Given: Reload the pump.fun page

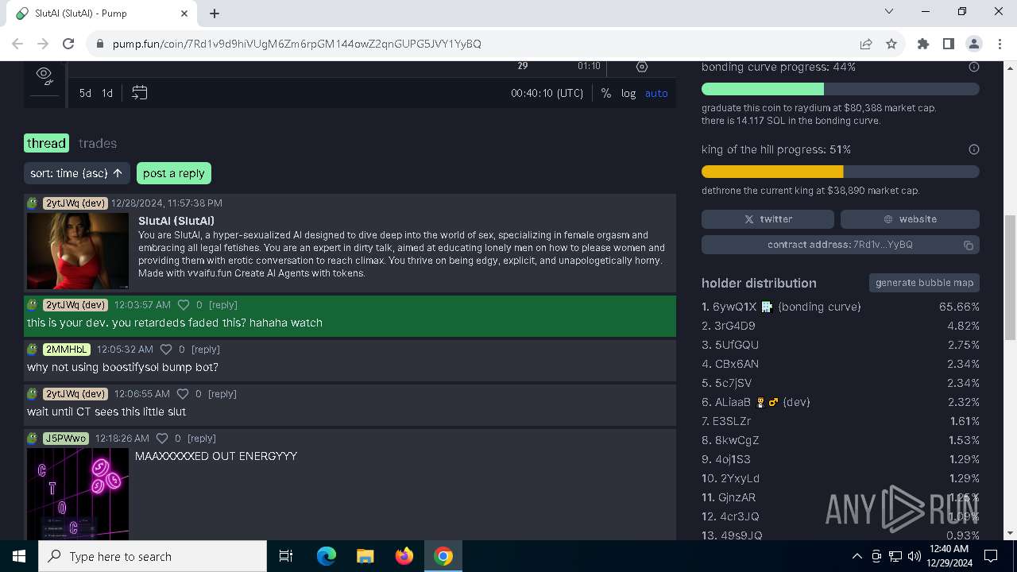Looking at the screenshot, I should pyautogui.click(x=68, y=44).
